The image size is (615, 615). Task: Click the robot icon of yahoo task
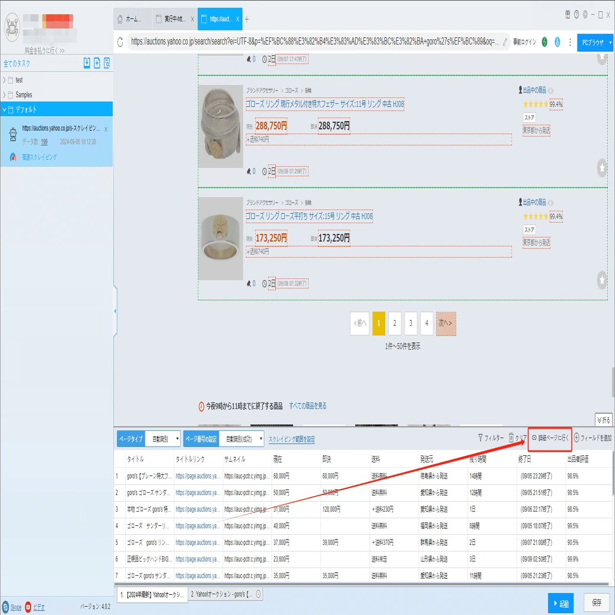[x=13, y=134]
